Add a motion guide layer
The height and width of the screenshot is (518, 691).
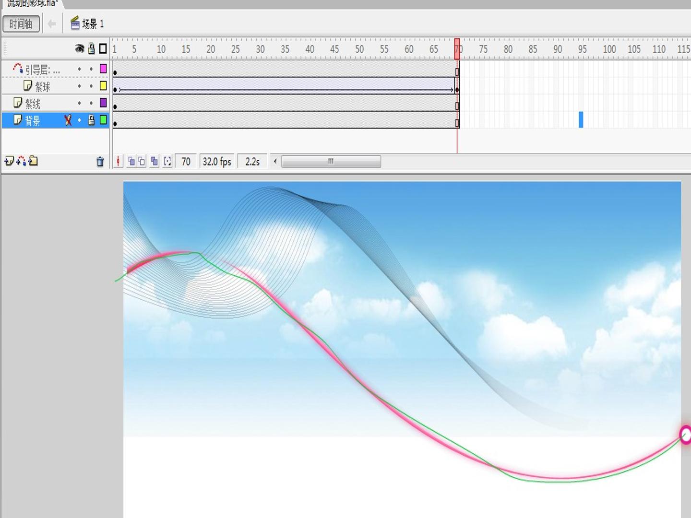click(x=21, y=161)
